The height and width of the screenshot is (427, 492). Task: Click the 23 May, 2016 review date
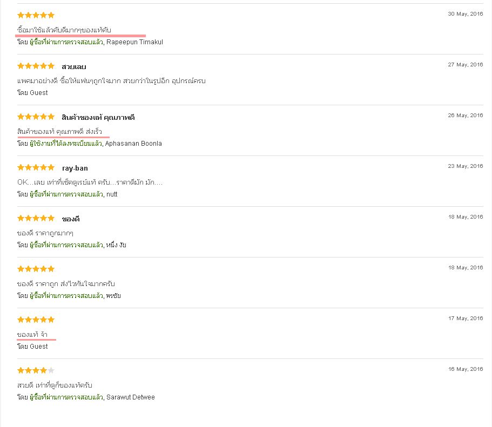(465, 166)
